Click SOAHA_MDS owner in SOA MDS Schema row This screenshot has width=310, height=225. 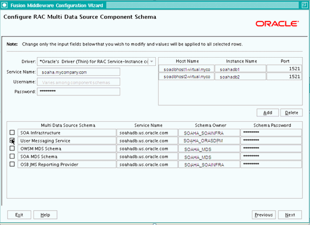(209, 156)
